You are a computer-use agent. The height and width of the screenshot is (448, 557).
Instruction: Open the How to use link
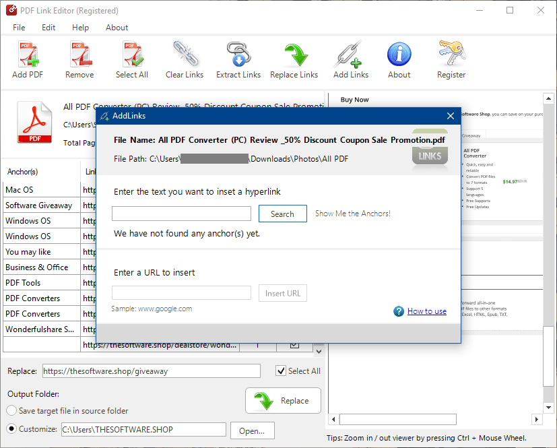pos(426,311)
